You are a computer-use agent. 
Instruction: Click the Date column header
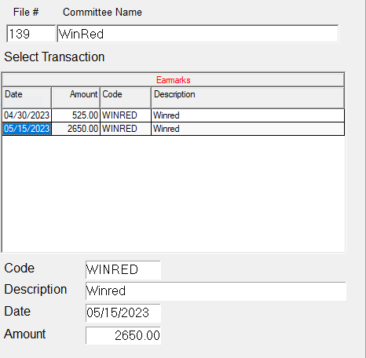[27, 97]
